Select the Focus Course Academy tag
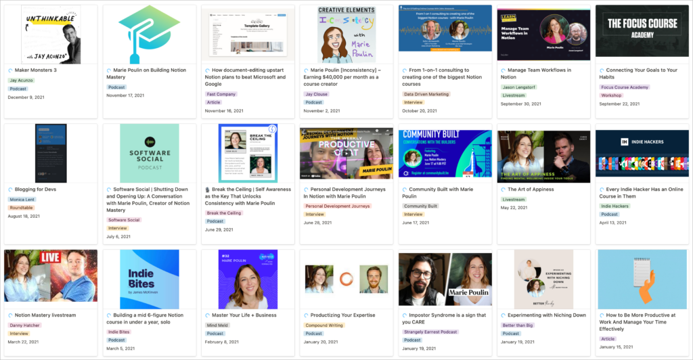 click(625, 87)
